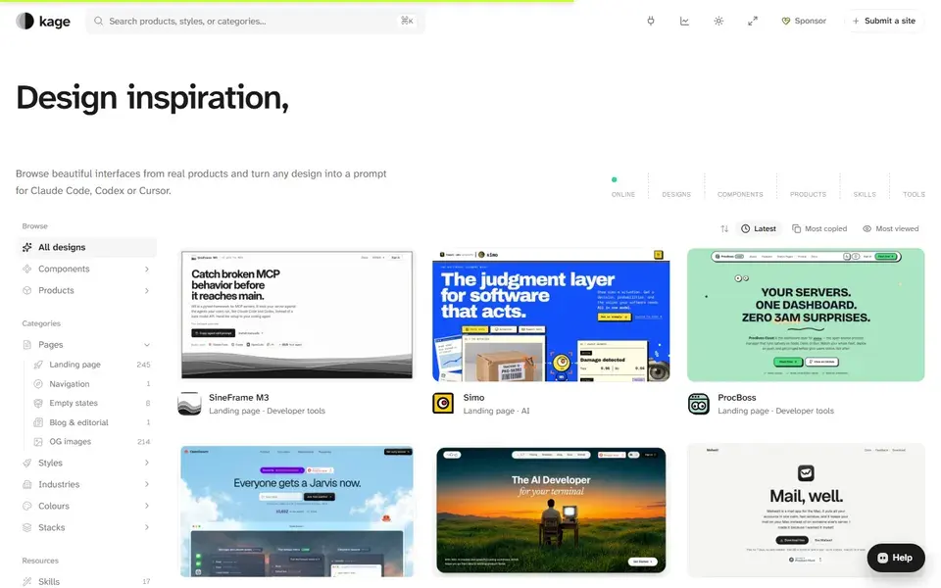The height and width of the screenshot is (588, 941).
Task: Open the SineFrame M3 design thumbnail
Action: (x=297, y=315)
